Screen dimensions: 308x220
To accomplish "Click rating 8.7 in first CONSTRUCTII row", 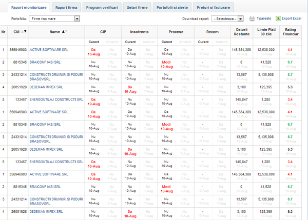I will click(x=290, y=75).
